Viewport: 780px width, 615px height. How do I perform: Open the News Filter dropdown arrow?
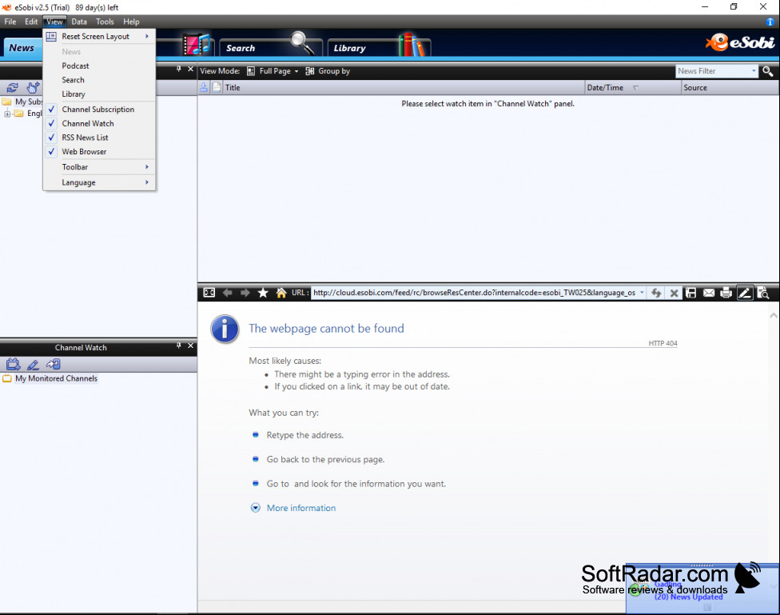pyautogui.click(x=754, y=71)
